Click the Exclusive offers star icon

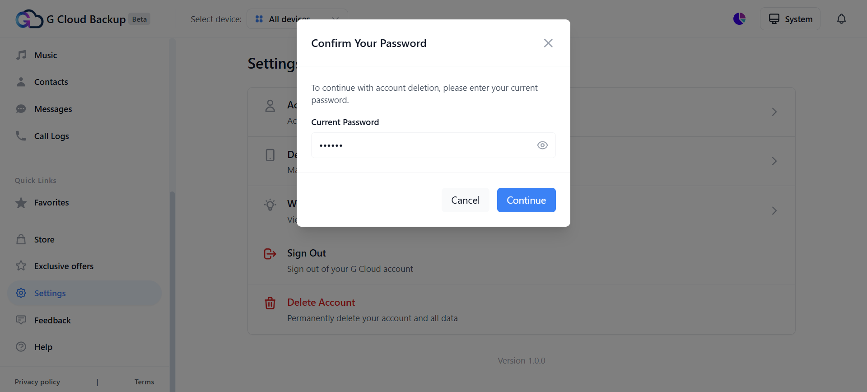(21, 266)
